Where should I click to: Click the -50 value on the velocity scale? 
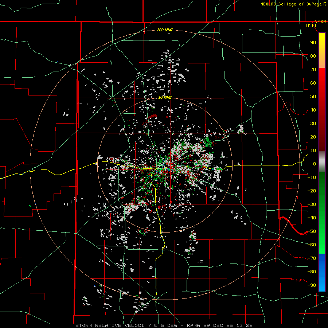(312, 231)
